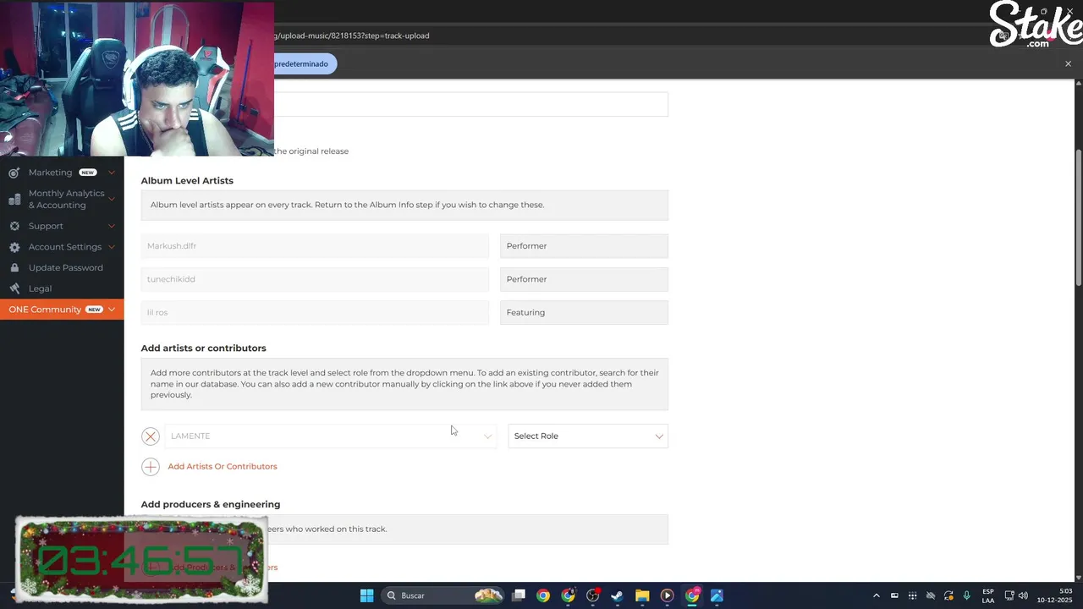Expand the Account Settings chevron

point(112,247)
